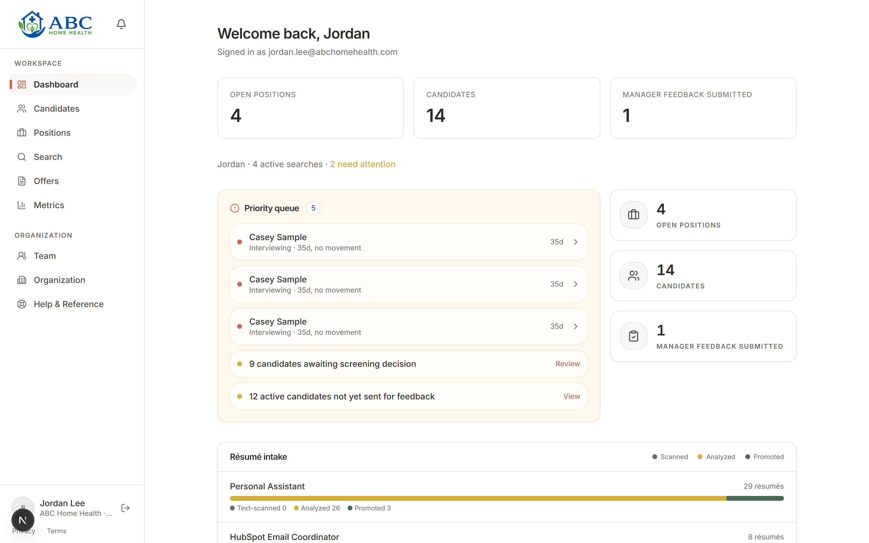The height and width of the screenshot is (543, 869).
Task: Click the Metrics bar chart icon
Action: 21,205
